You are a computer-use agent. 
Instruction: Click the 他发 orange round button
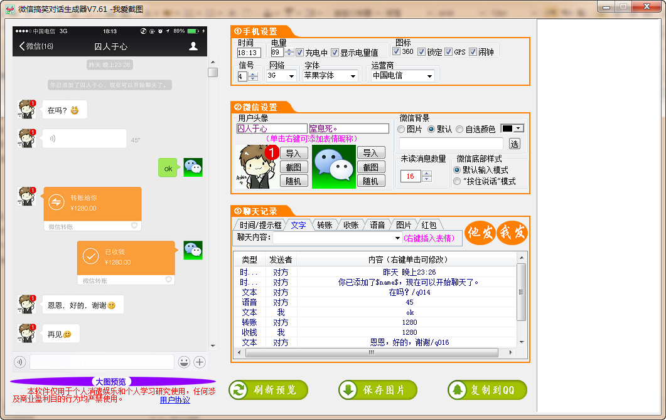pyautogui.click(x=480, y=233)
